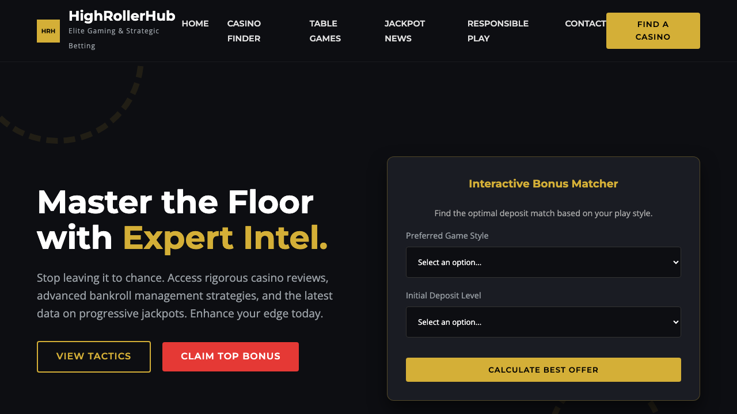Select TABLE GAMES in the navigation
The image size is (737, 414).
click(325, 31)
